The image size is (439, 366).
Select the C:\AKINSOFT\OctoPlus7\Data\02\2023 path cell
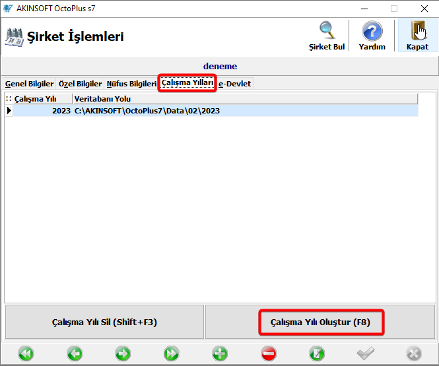(246, 111)
